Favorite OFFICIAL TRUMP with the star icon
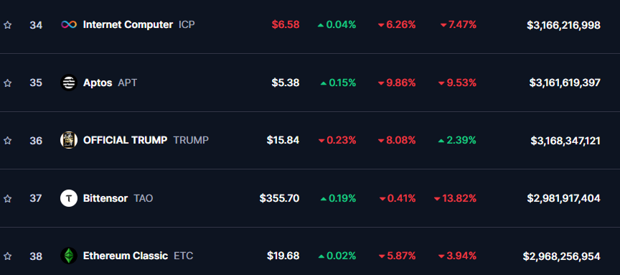The width and height of the screenshot is (620, 275). 7,141
